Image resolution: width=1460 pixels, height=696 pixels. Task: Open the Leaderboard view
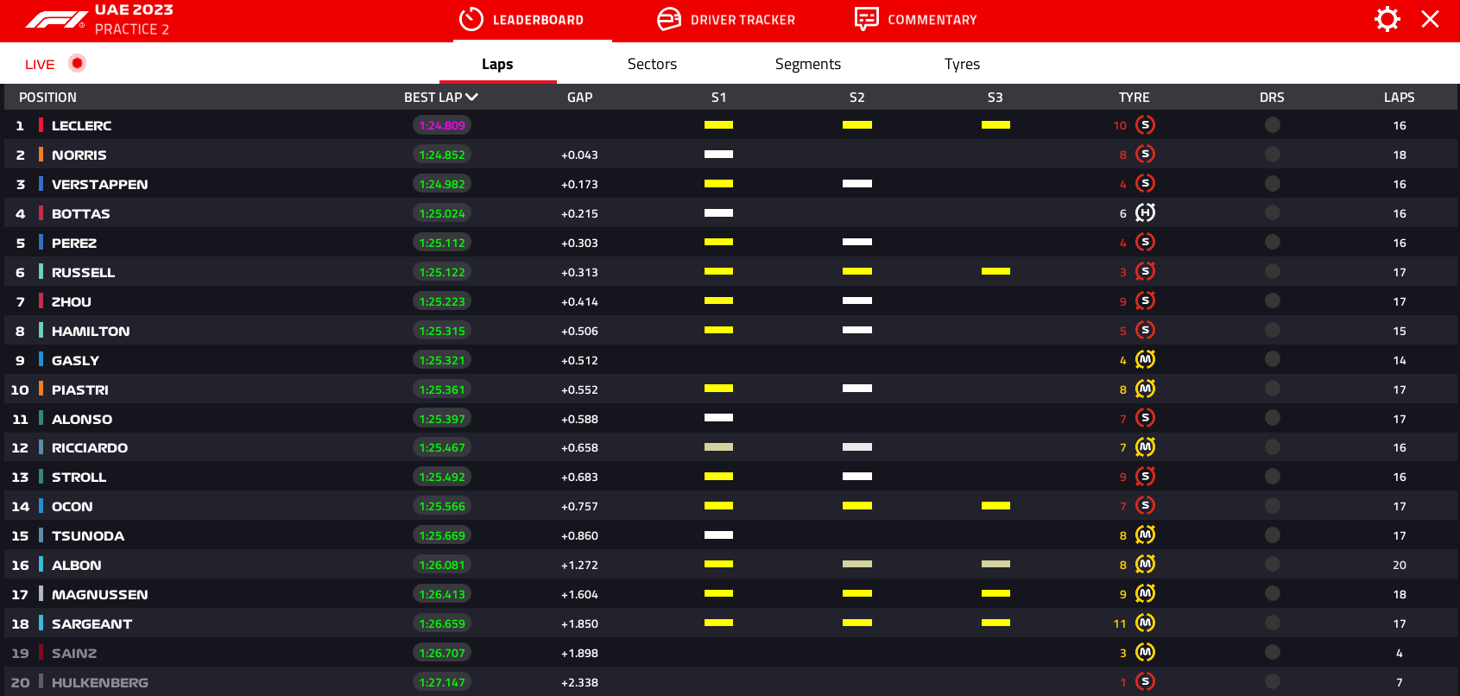click(520, 20)
